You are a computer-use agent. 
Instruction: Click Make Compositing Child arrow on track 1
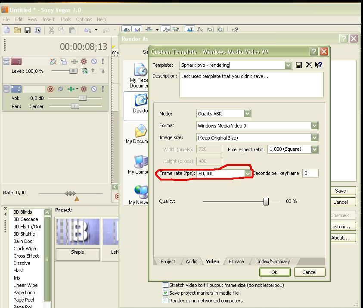(102, 71)
